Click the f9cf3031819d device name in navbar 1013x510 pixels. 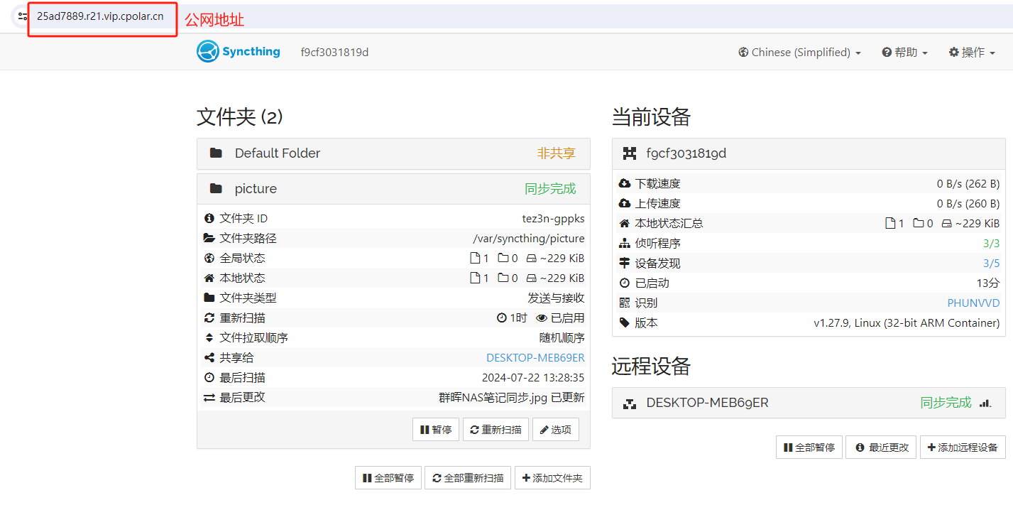tap(334, 52)
